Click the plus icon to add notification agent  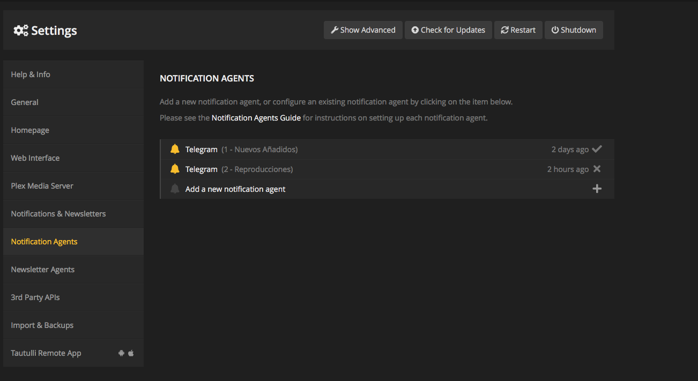pos(597,189)
